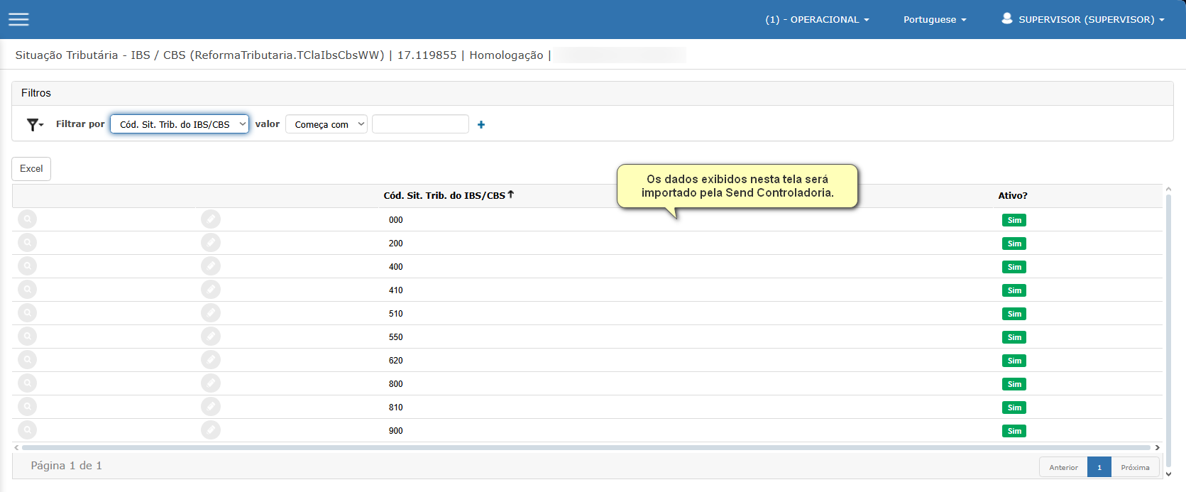Click the edit pencil icon for code 900
Screen dimensions: 1186x492
[x=211, y=430]
